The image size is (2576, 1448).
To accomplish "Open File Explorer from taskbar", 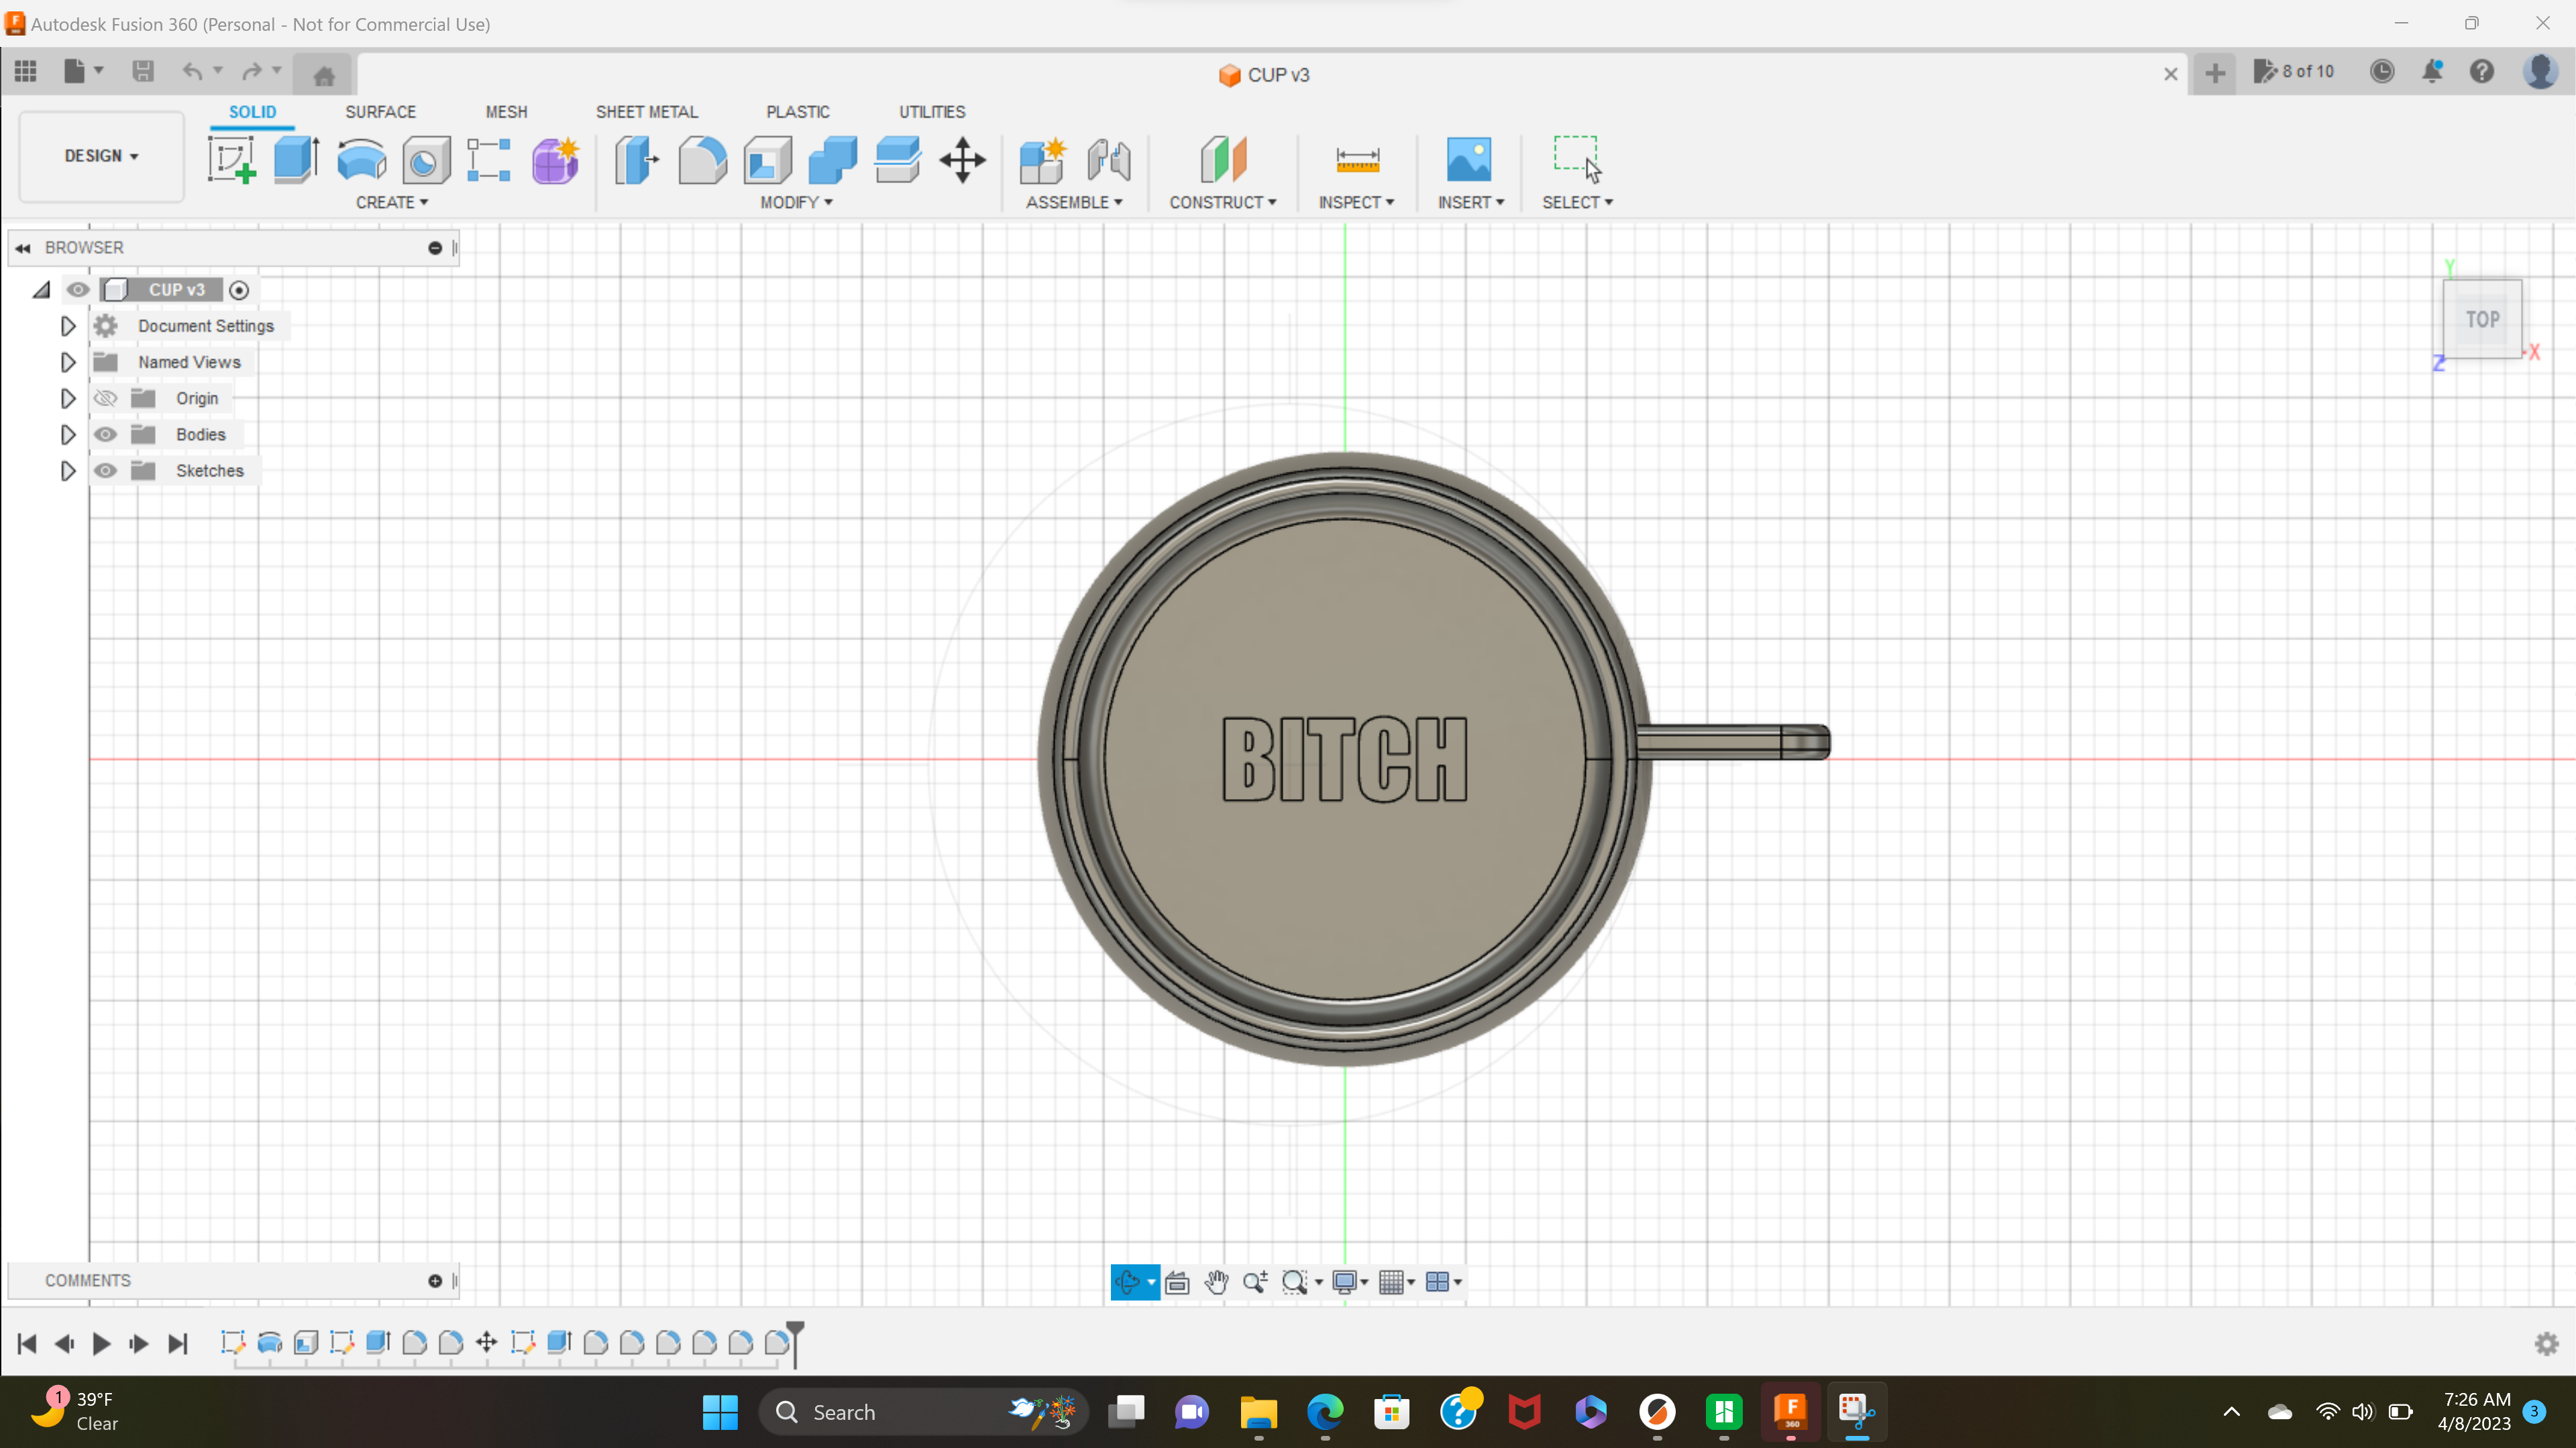I will (1258, 1412).
